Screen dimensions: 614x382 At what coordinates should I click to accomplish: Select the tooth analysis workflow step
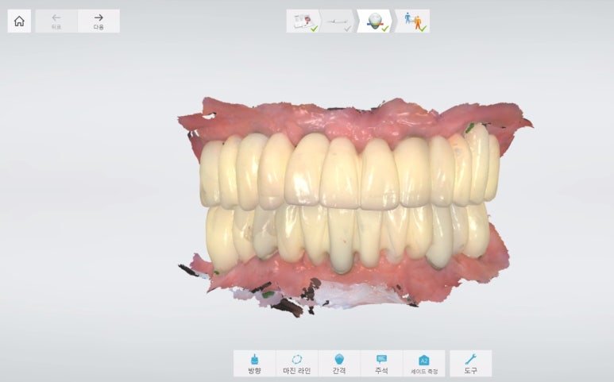(375, 21)
